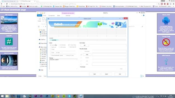
Task: Click Reset button in Odin
Action: (106, 74)
